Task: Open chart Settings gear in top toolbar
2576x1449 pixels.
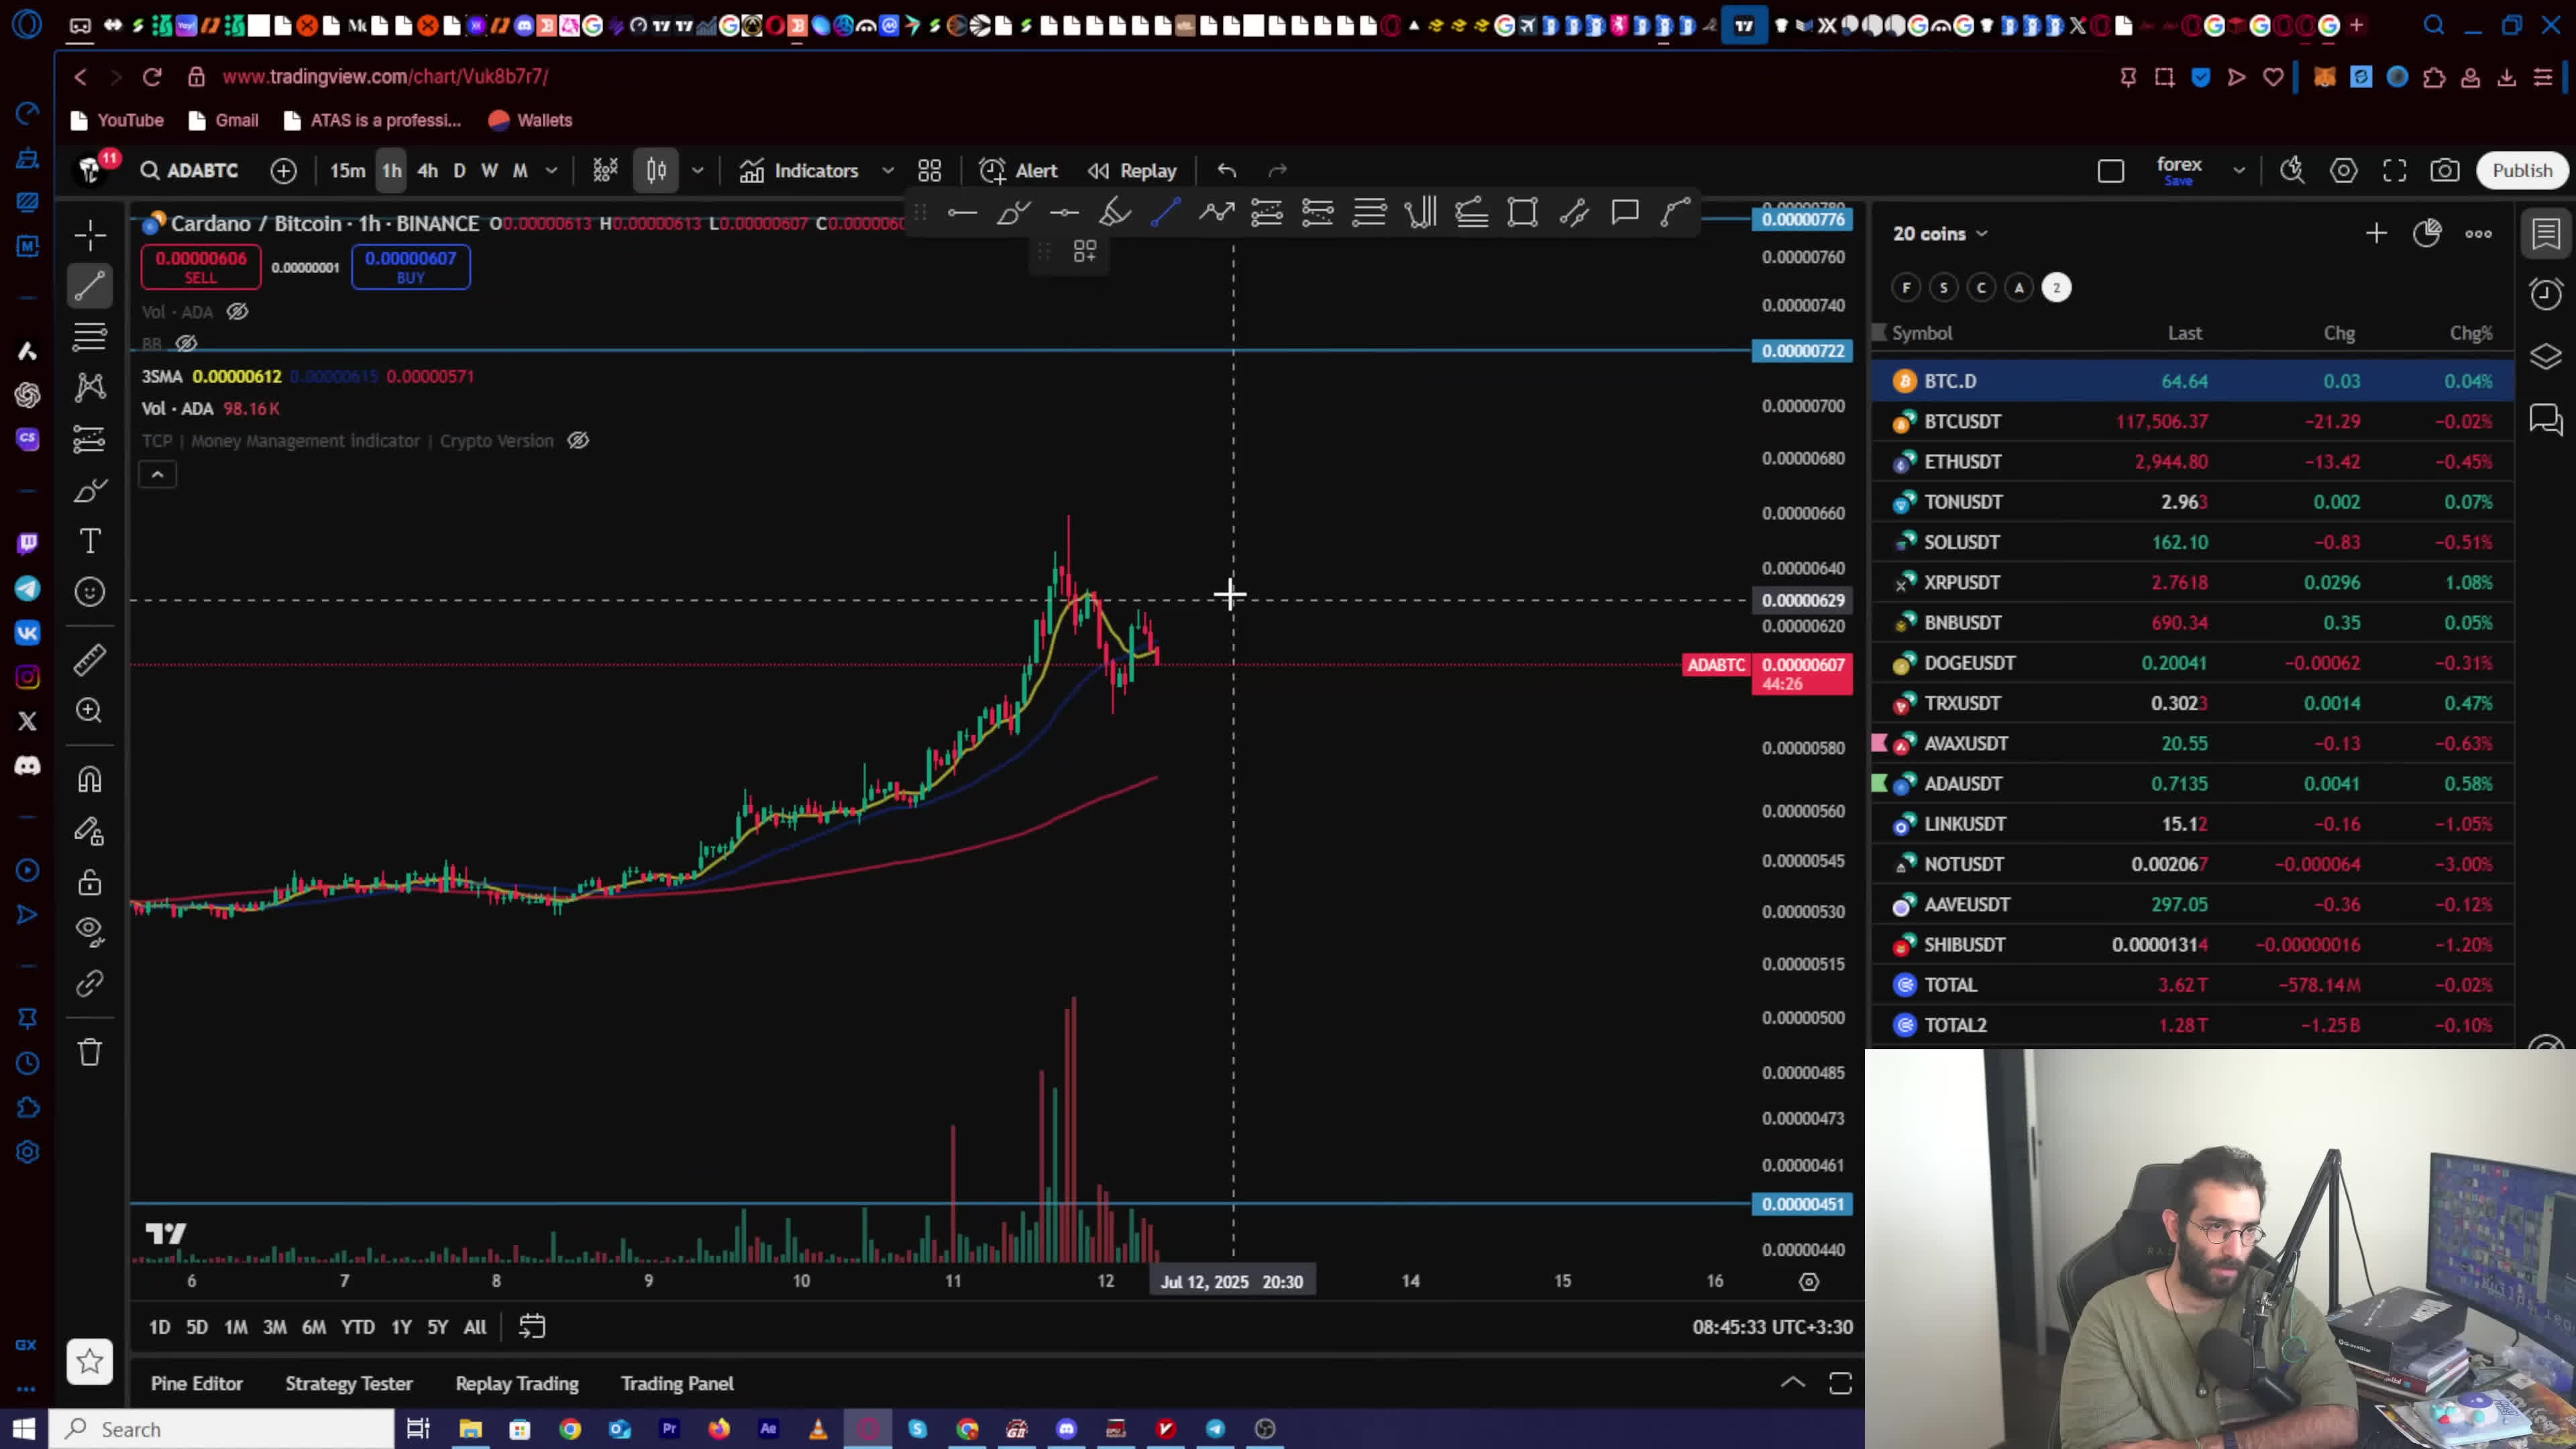Action: [2343, 171]
